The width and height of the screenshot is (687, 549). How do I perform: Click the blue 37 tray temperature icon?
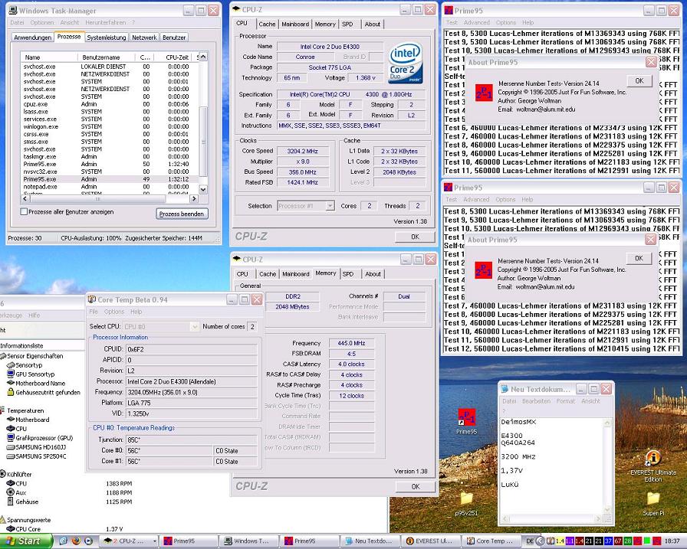pyautogui.click(x=608, y=541)
